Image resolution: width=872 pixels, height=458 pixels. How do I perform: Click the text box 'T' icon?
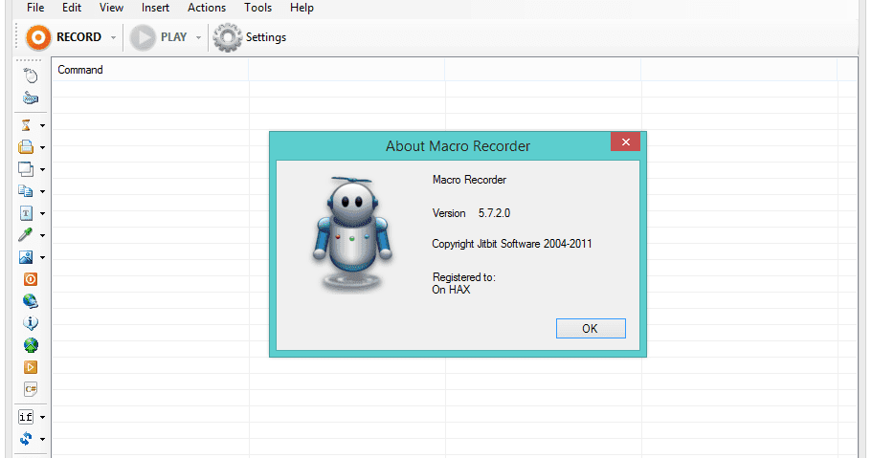click(x=26, y=213)
